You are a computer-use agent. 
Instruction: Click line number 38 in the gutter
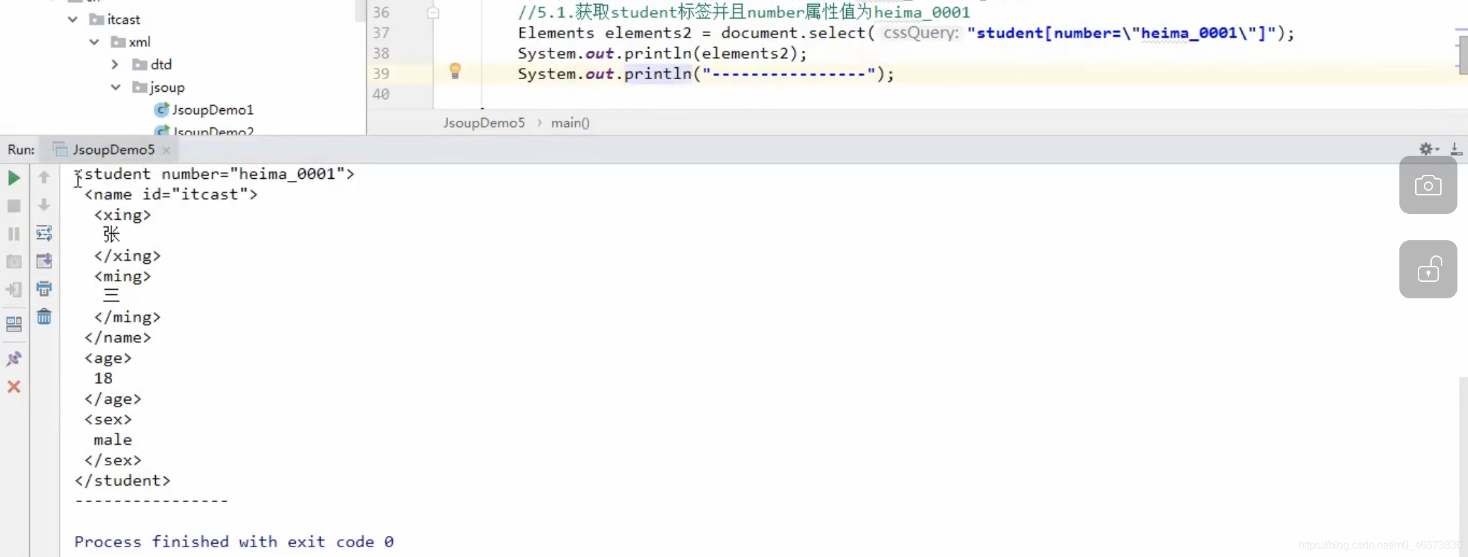point(381,53)
